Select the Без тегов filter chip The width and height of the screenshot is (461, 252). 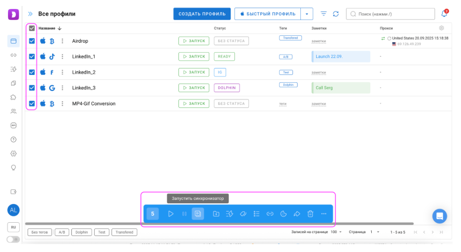pyautogui.click(x=40, y=232)
